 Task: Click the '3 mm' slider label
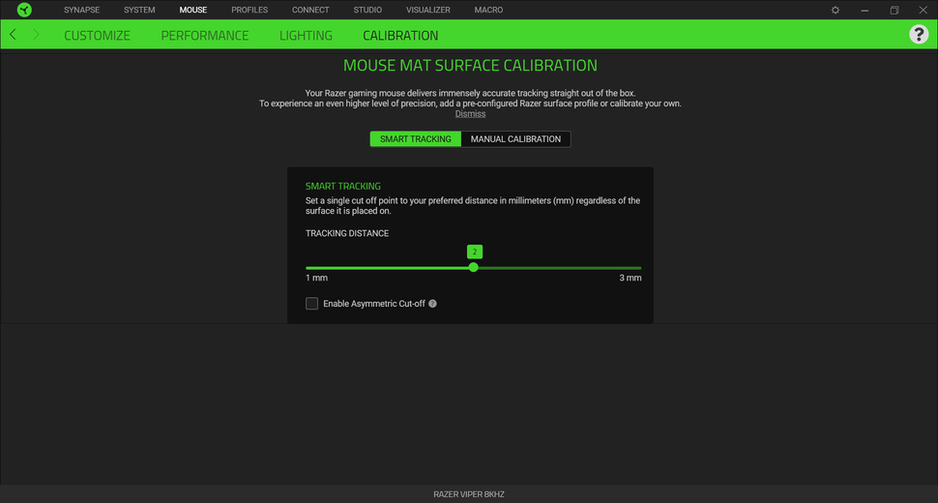click(x=630, y=278)
